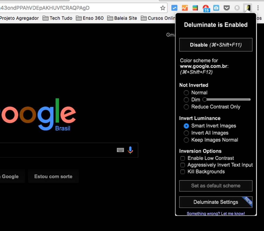Click the bookmark star icon in address bar
264x231 pixels.
click(x=163, y=8)
